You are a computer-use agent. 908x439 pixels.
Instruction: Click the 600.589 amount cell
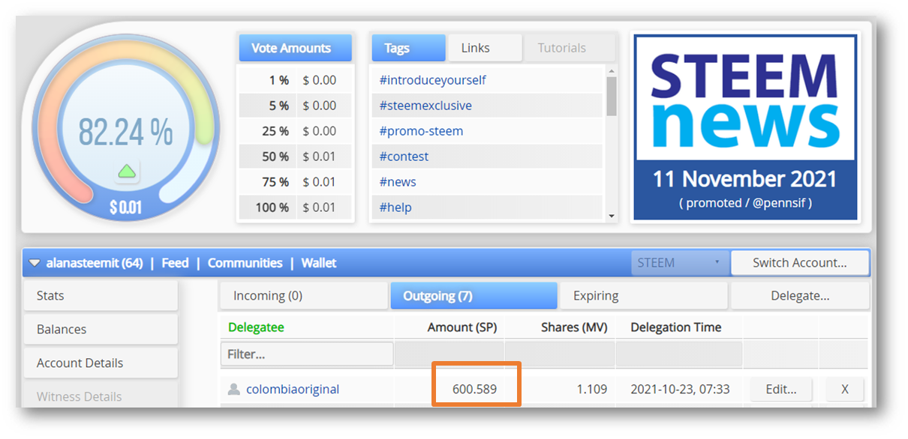tap(474, 389)
